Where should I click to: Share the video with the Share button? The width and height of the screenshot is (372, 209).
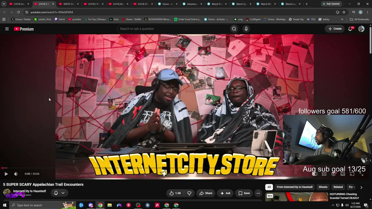206,193
